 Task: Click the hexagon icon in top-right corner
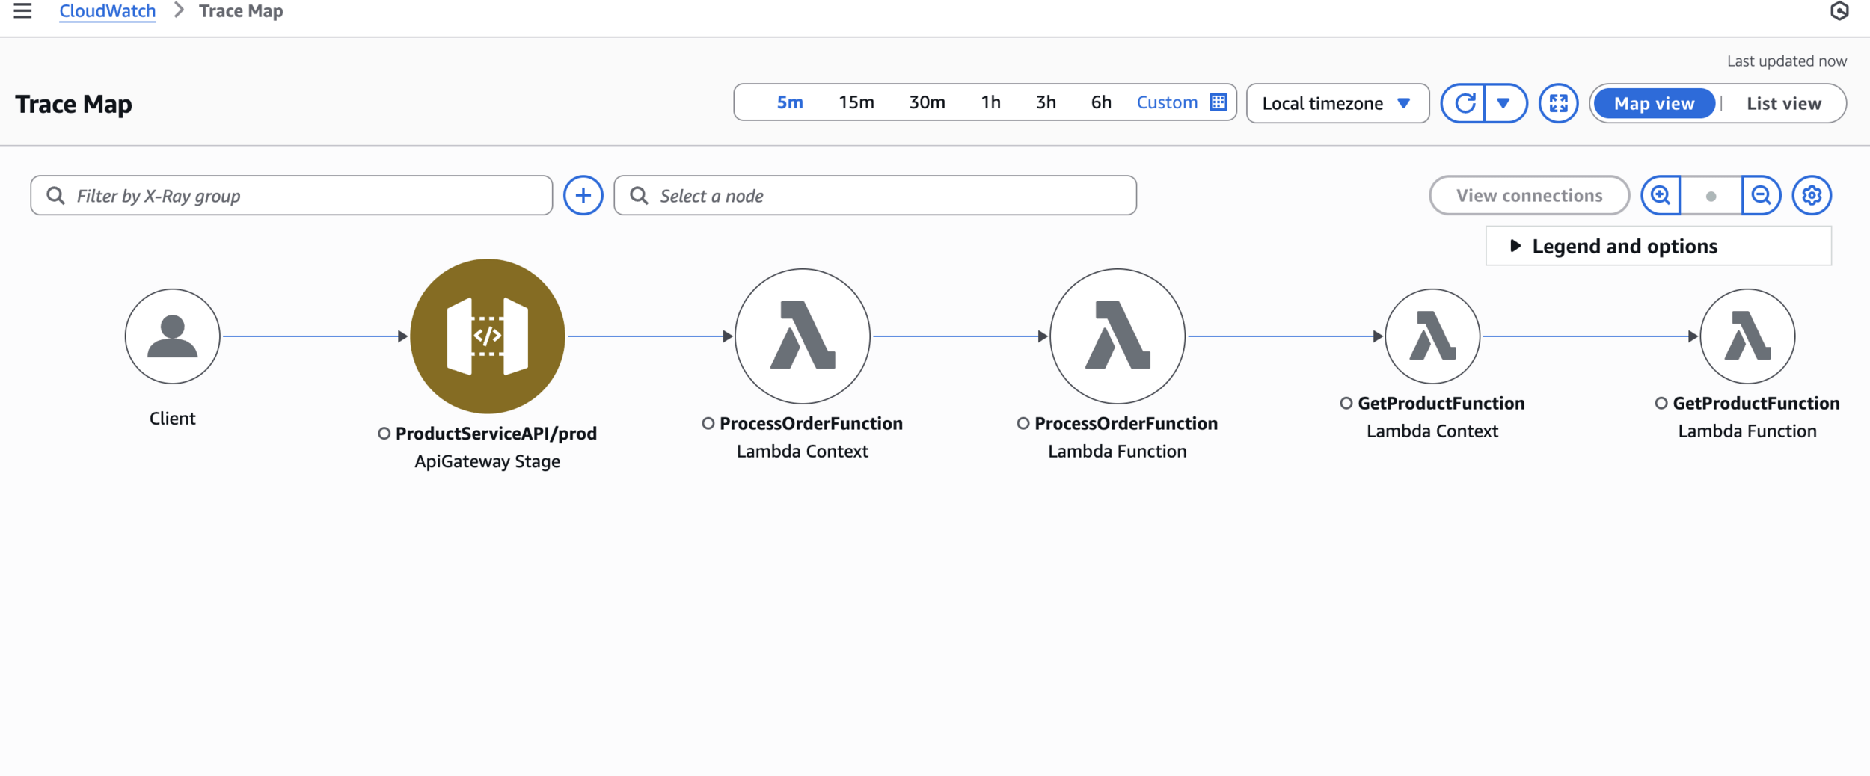tap(1839, 11)
